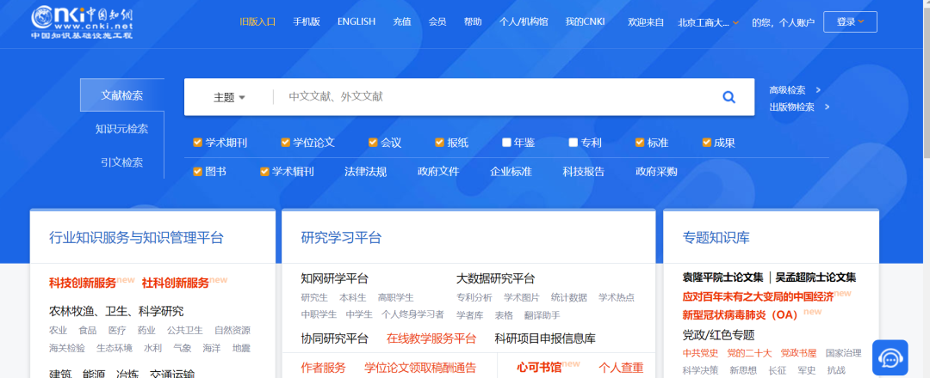
Task: Click 学术热点 link
Action: (x=617, y=297)
